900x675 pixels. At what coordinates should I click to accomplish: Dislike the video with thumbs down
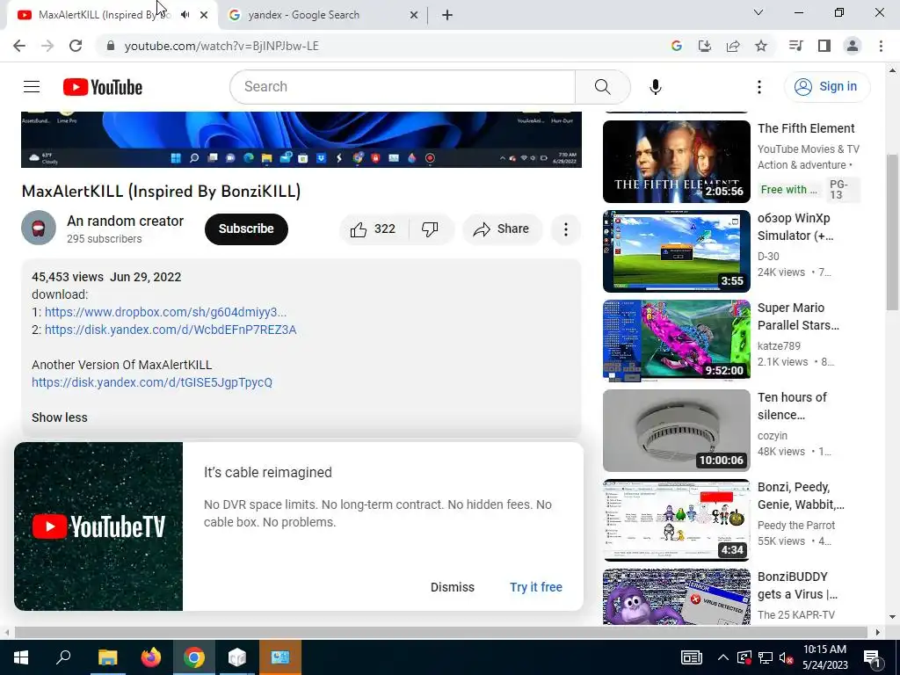(430, 229)
